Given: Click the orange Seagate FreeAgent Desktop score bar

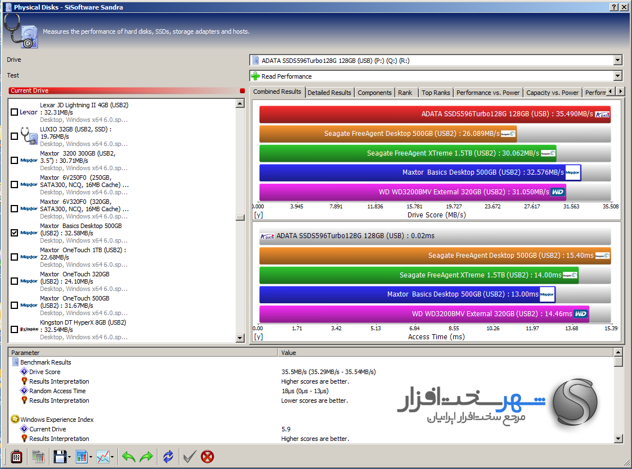Looking at the screenshot, I should tap(388, 134).
